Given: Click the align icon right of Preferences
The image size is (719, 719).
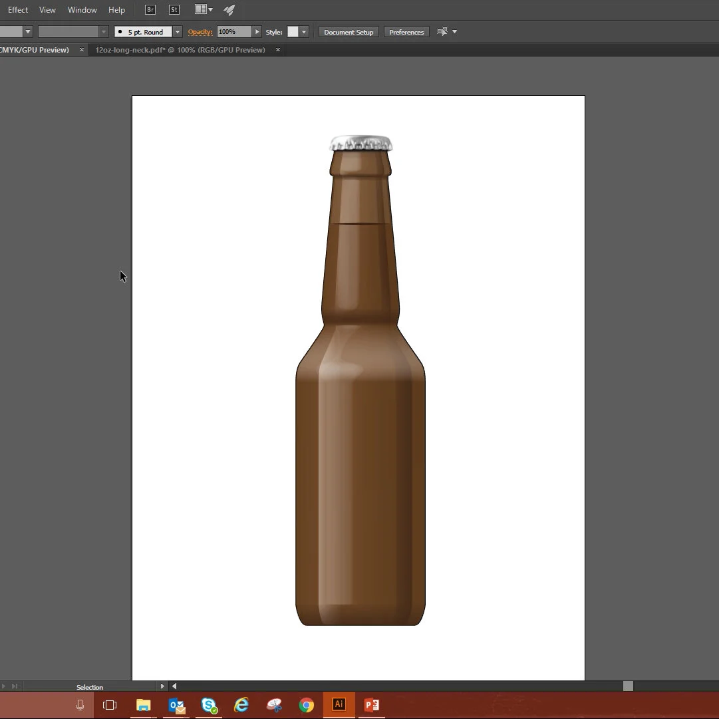Looking at the screenshot, I should coord(442,32).
